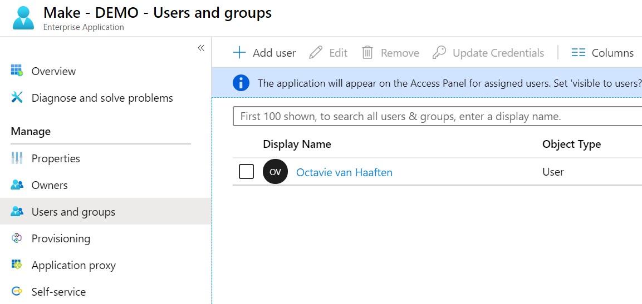This screenshot has height=304, width=642.
Task: Sort by the Display Name column header
Action: click(297, 144)
